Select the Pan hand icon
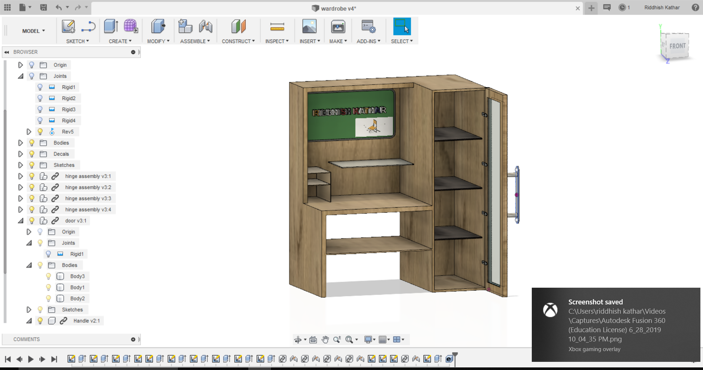Image resolution: width=703 pixels, height=370 pixels. point(325,340)
